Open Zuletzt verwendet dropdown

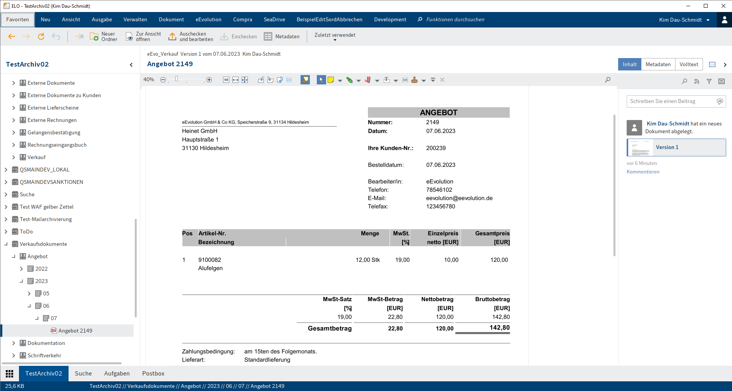tap(335, 36)
